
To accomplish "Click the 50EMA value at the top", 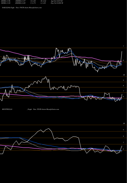I will [x=6, y=3].
